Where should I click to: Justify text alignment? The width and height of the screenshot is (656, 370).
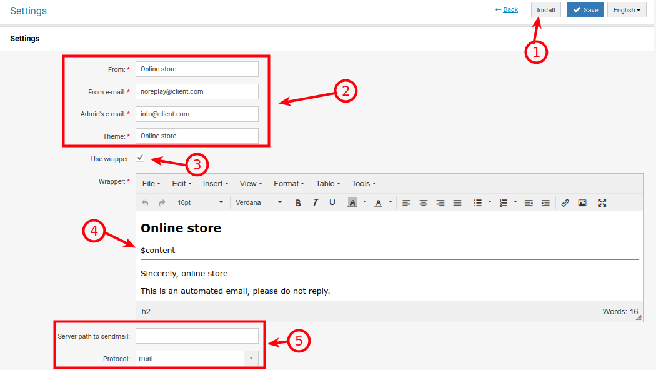pyautogui.click(x=457, y=203)
